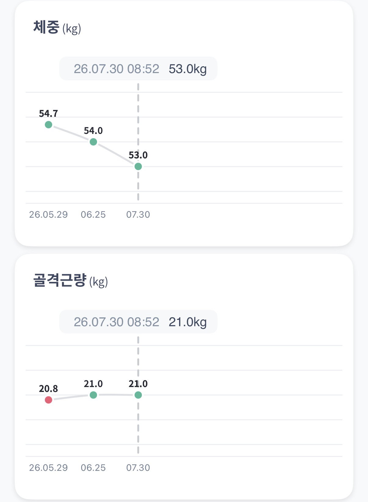Image resolution: width=368 pixels, height=502 pixels.
Task: Tap 07.30 date label on weight chart
Action: (x=138, y=215)
